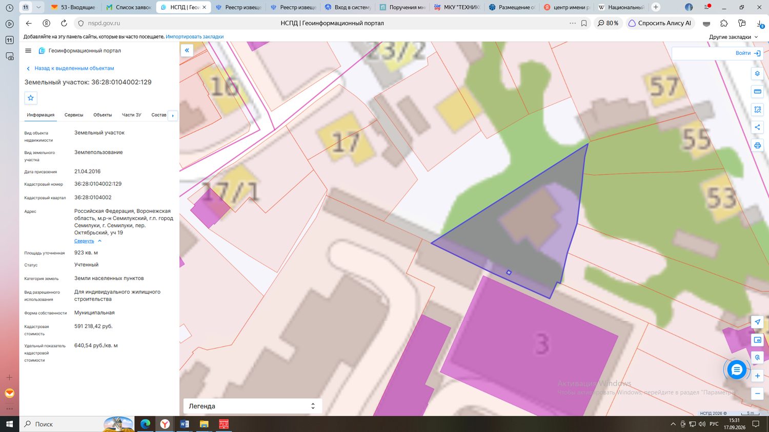Zoom in on map with plus button
The image size is (769, 432).
(x=757, y=376)
